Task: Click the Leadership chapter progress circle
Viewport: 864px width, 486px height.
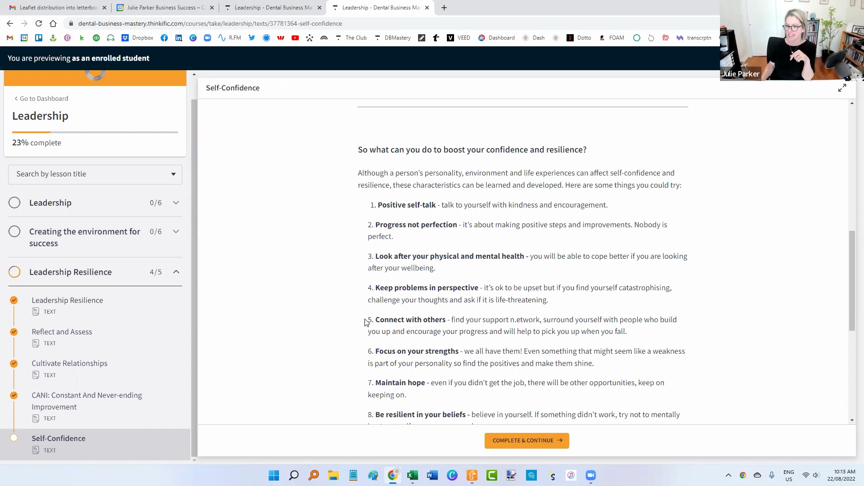Action: tap(14, 202)
